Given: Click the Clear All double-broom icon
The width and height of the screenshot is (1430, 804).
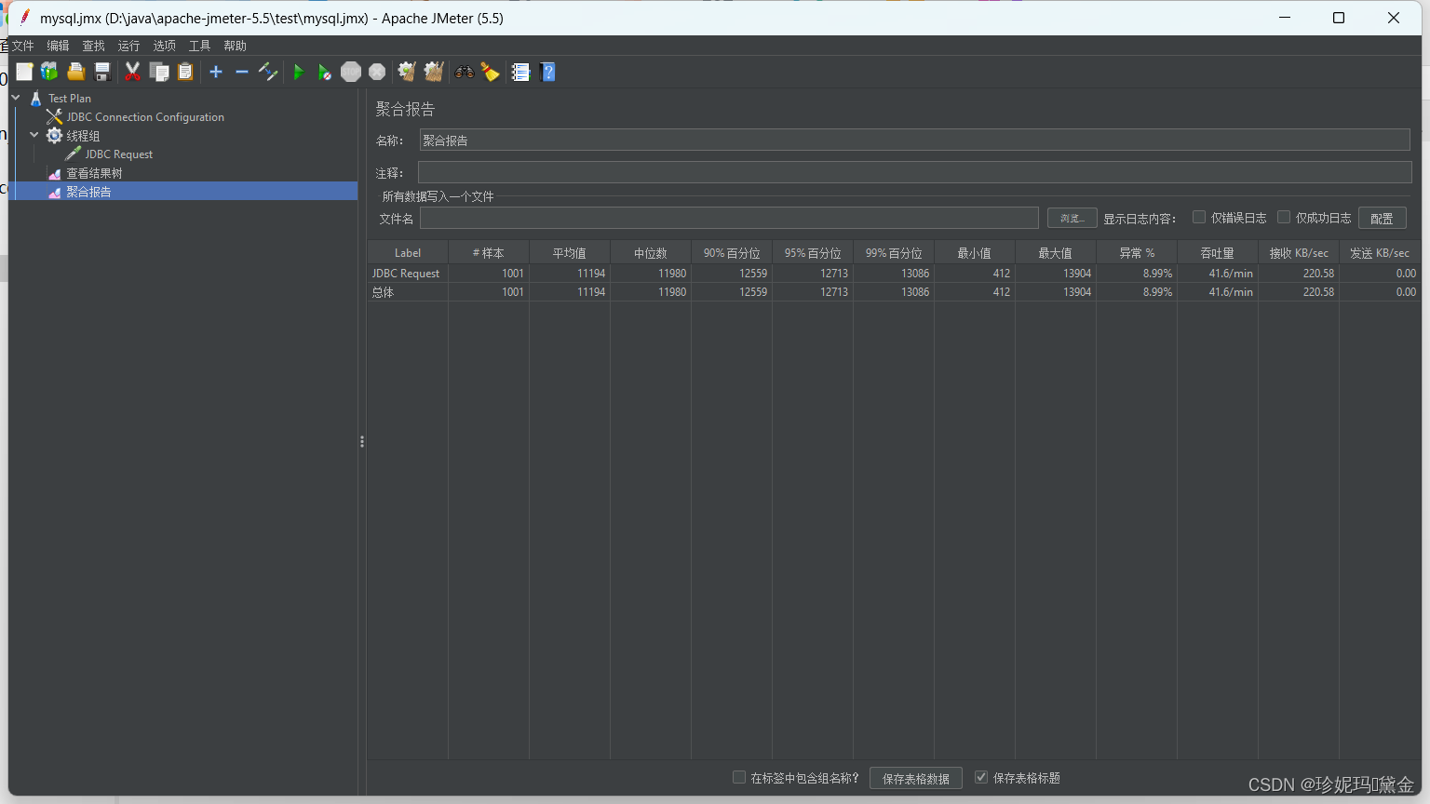Looking at the screenshot, I should 433,72.
